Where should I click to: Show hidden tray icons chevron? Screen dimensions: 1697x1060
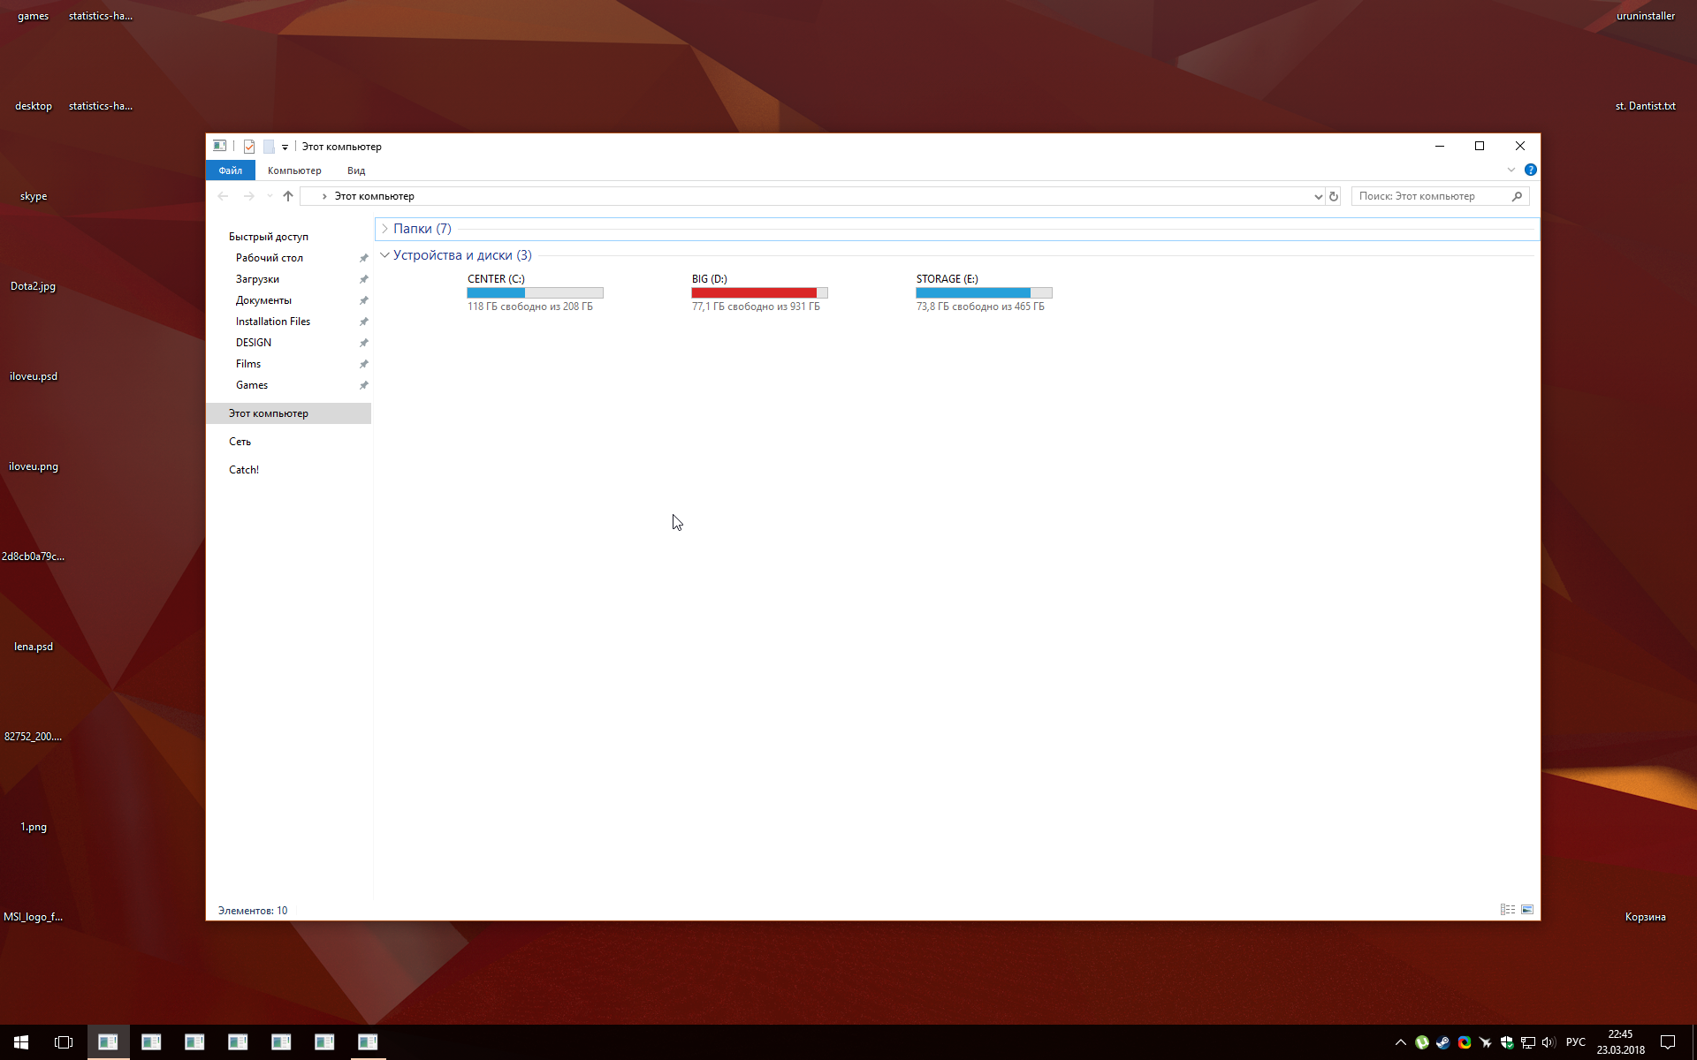(1401, 1042)
